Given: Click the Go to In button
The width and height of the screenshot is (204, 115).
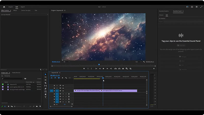Looking at the screenshot, I should (x=96, y=68).
